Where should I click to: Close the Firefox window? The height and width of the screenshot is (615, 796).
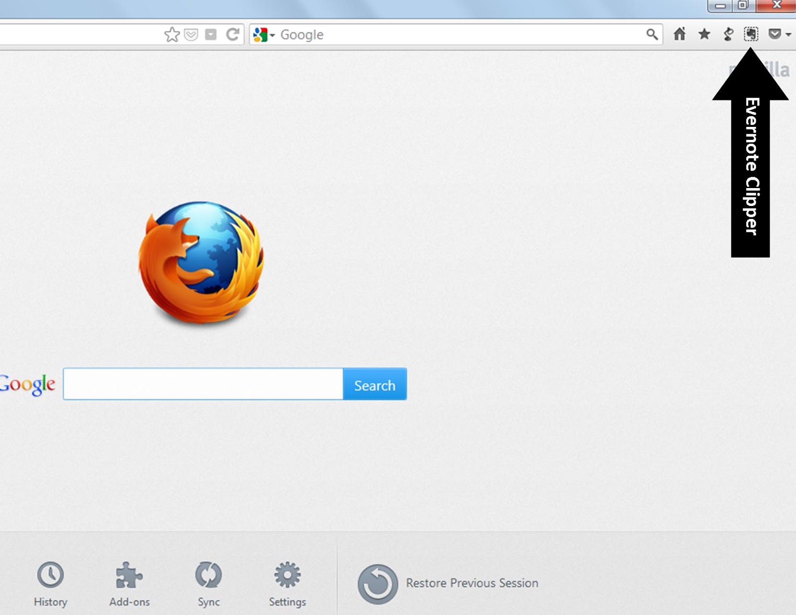(x=776, y=5)
